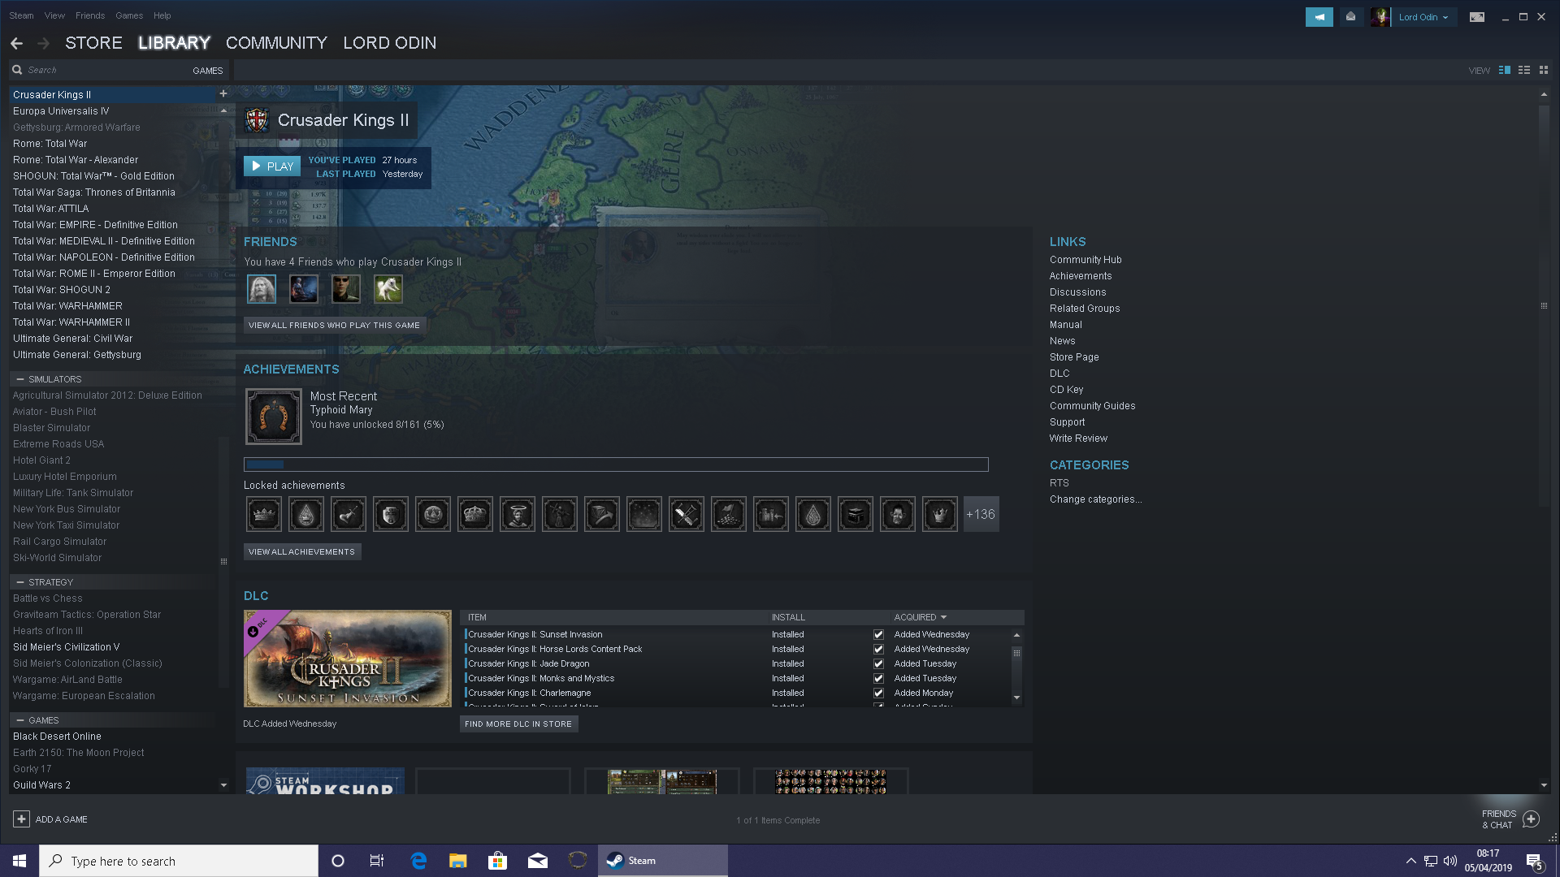Image resolution: width=1560 pixels, height=877 pixels.
Task: Open the first friend avatar
Action: pyautogui.click(x=262, y=289)
